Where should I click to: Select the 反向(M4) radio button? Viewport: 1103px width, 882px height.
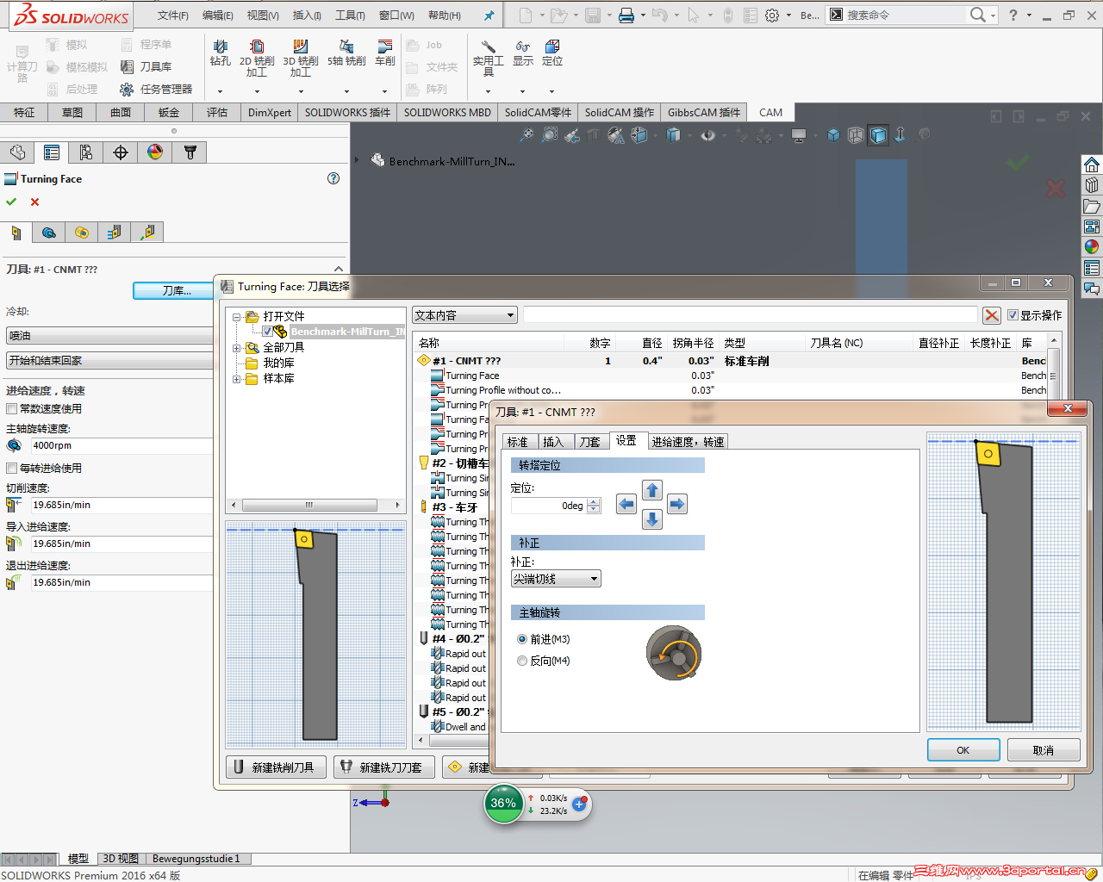tap(522, 661)
